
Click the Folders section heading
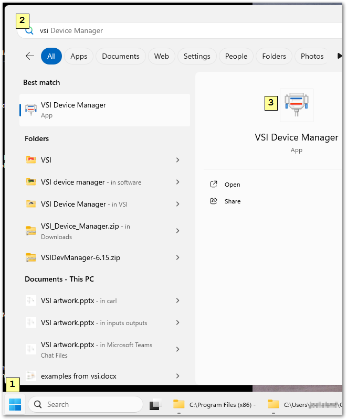tap(37, 138)
